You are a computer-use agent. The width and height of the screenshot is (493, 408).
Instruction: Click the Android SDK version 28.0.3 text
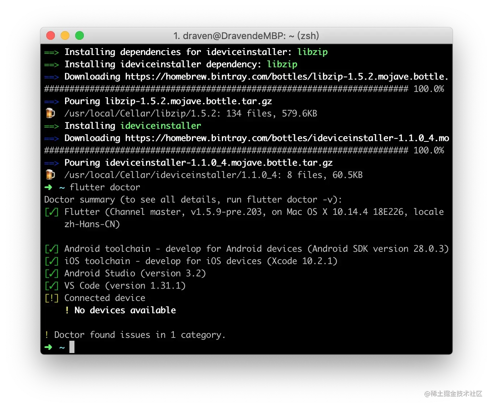click(378, 249)
